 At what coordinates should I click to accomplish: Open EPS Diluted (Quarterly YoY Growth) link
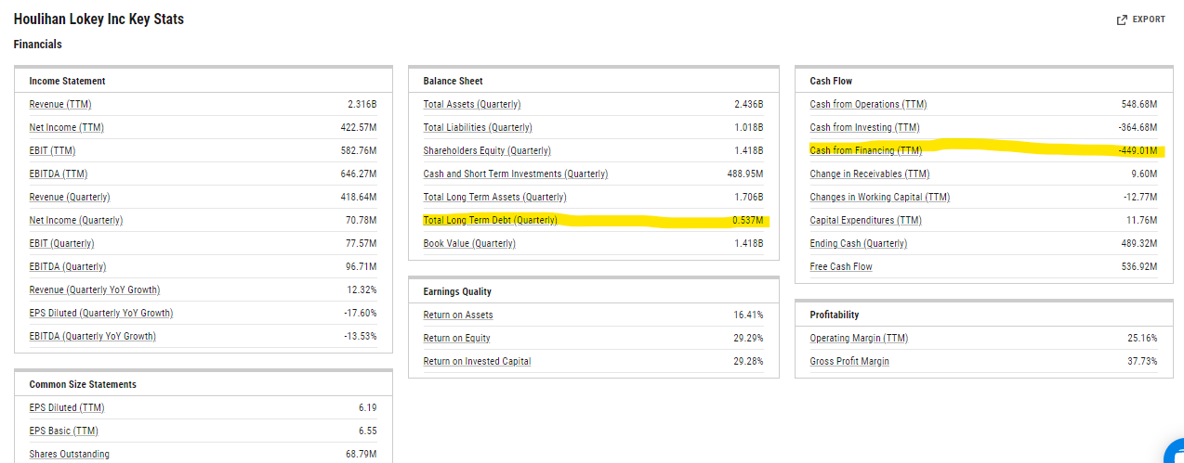click(x=100, y=313)
